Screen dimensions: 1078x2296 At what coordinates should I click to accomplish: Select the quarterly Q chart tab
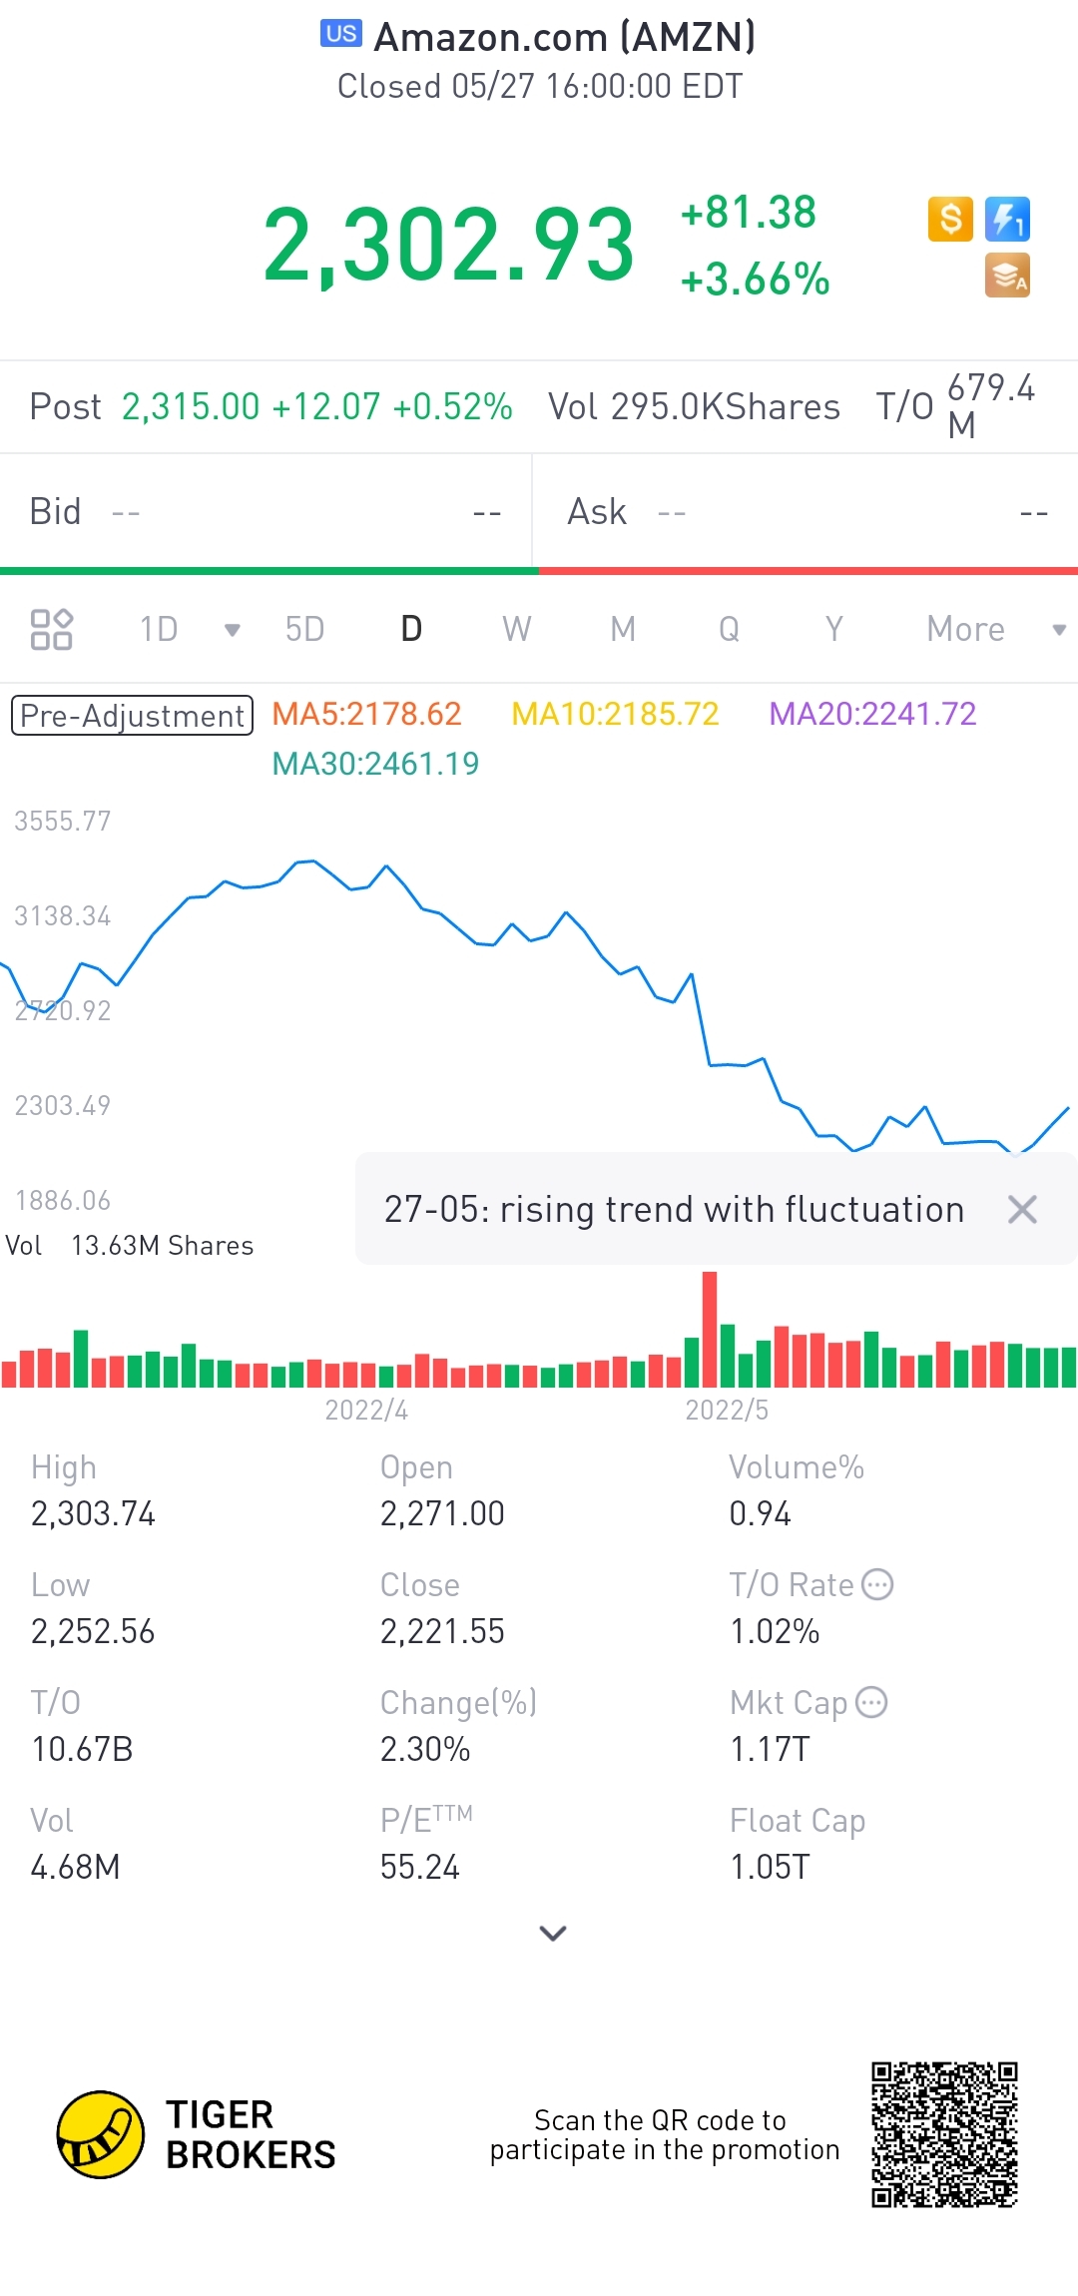click(729, 629)
